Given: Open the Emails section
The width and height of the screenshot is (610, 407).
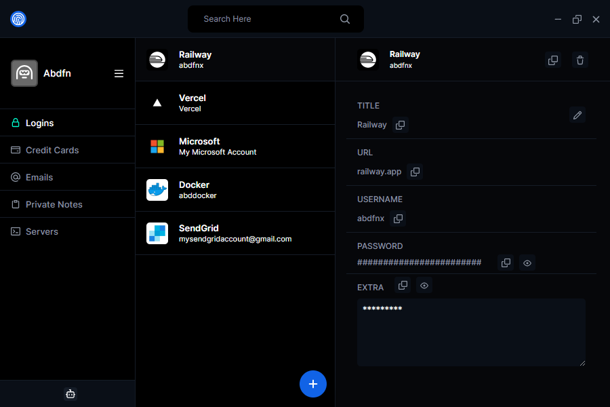Looking at the screenshot, I should pyautogui.click(x=67, y=177).
